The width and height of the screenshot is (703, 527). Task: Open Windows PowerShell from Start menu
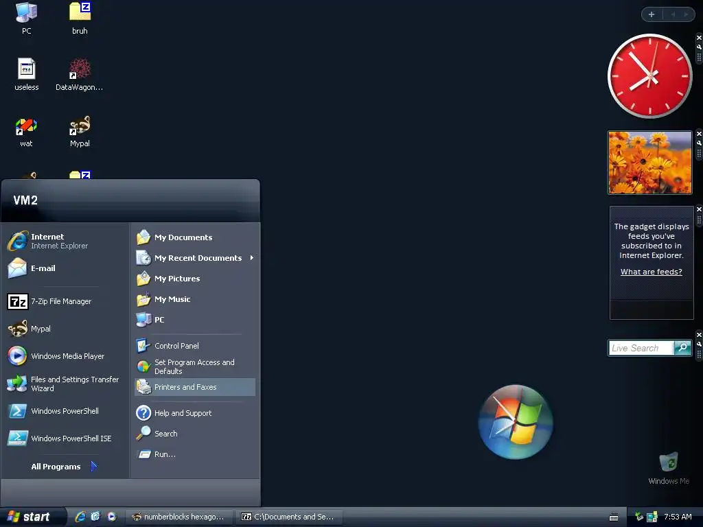click(65, 411)
